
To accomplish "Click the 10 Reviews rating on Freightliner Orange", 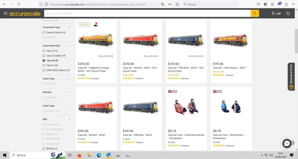I will point(94,78).
